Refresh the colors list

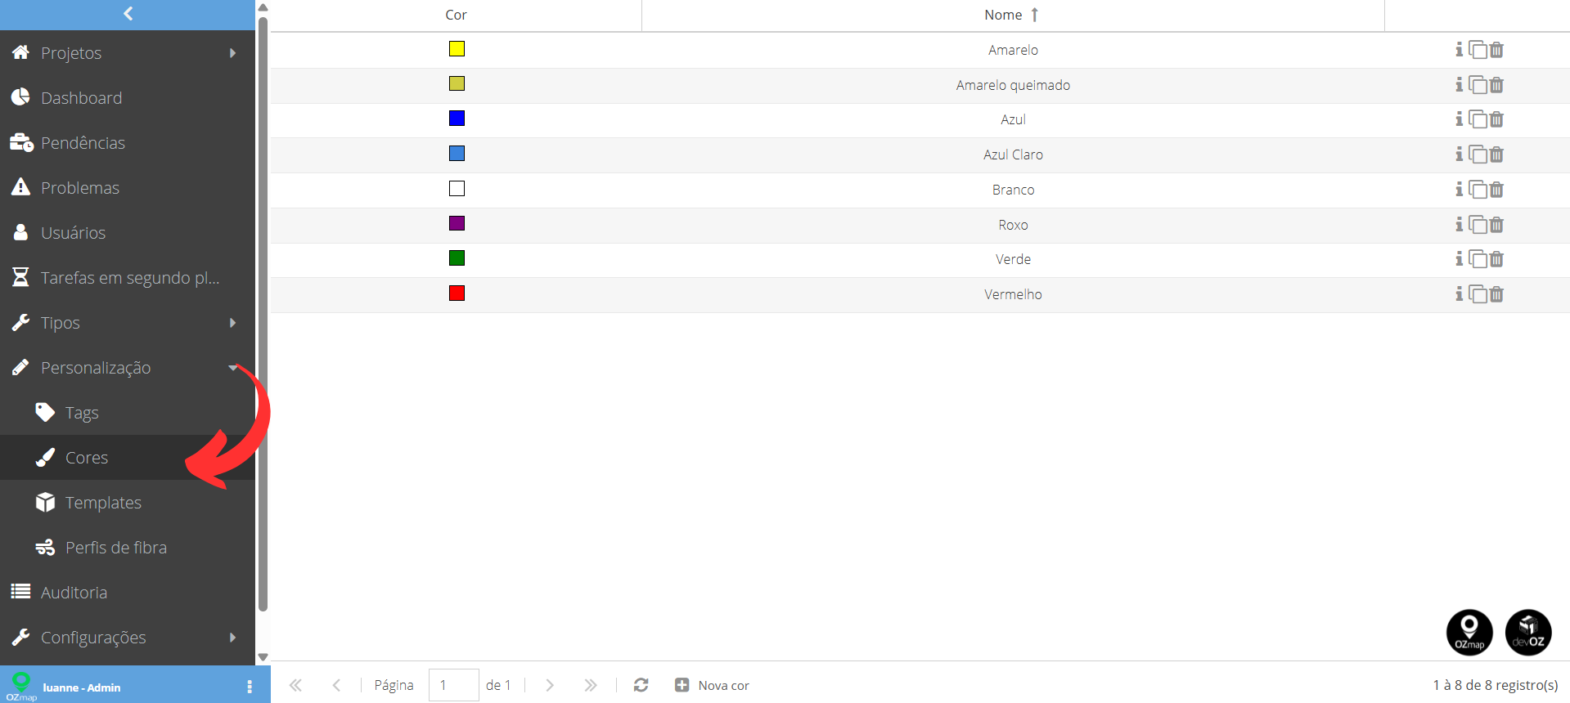[641, 685]
